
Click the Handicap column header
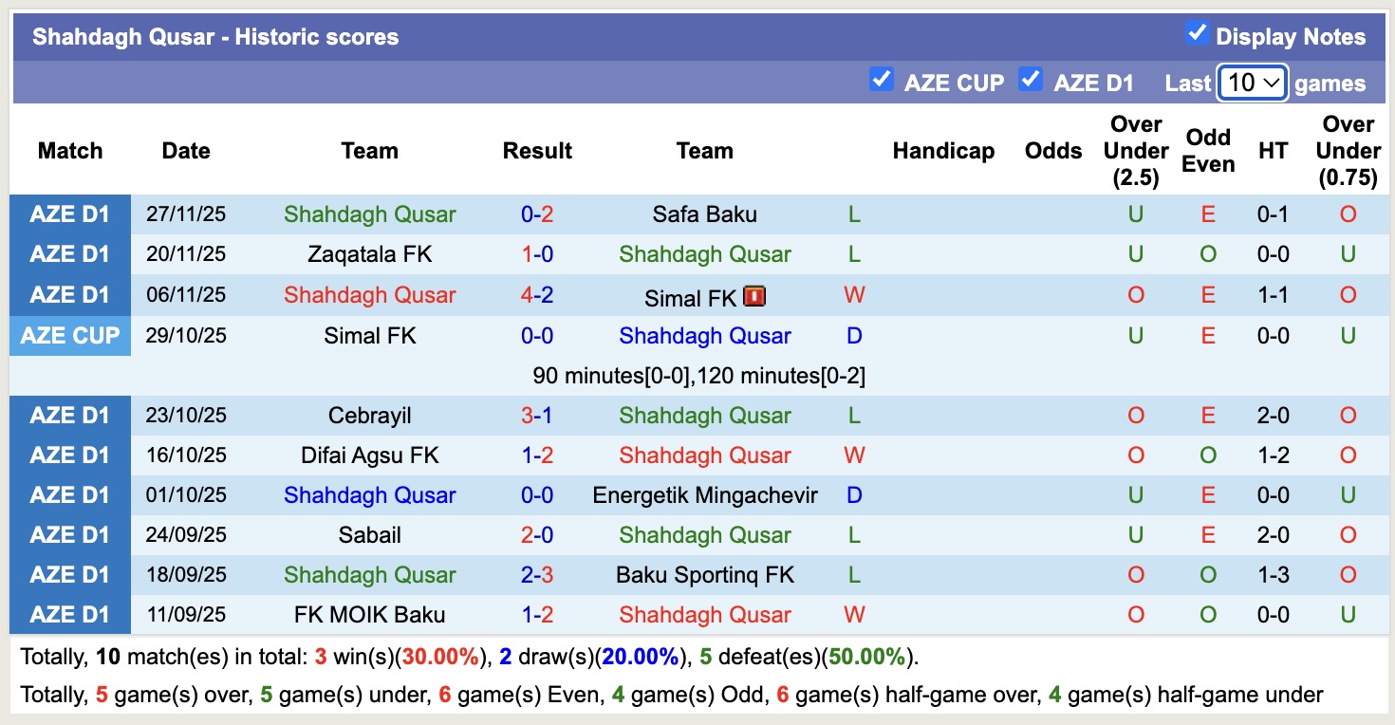pos(943,151)
